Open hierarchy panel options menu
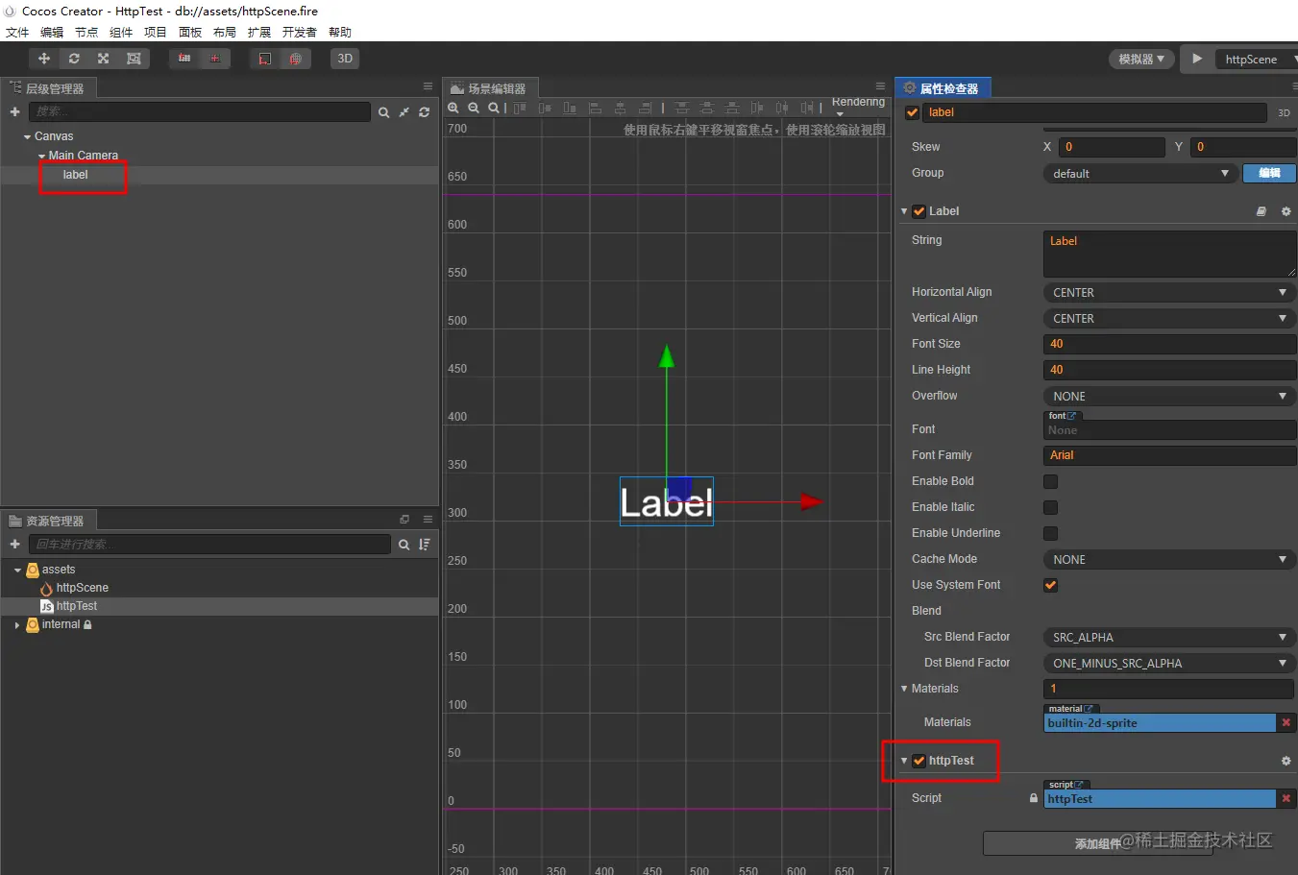1298x875 pixels. pyautogui.click(x=428, y=86)
